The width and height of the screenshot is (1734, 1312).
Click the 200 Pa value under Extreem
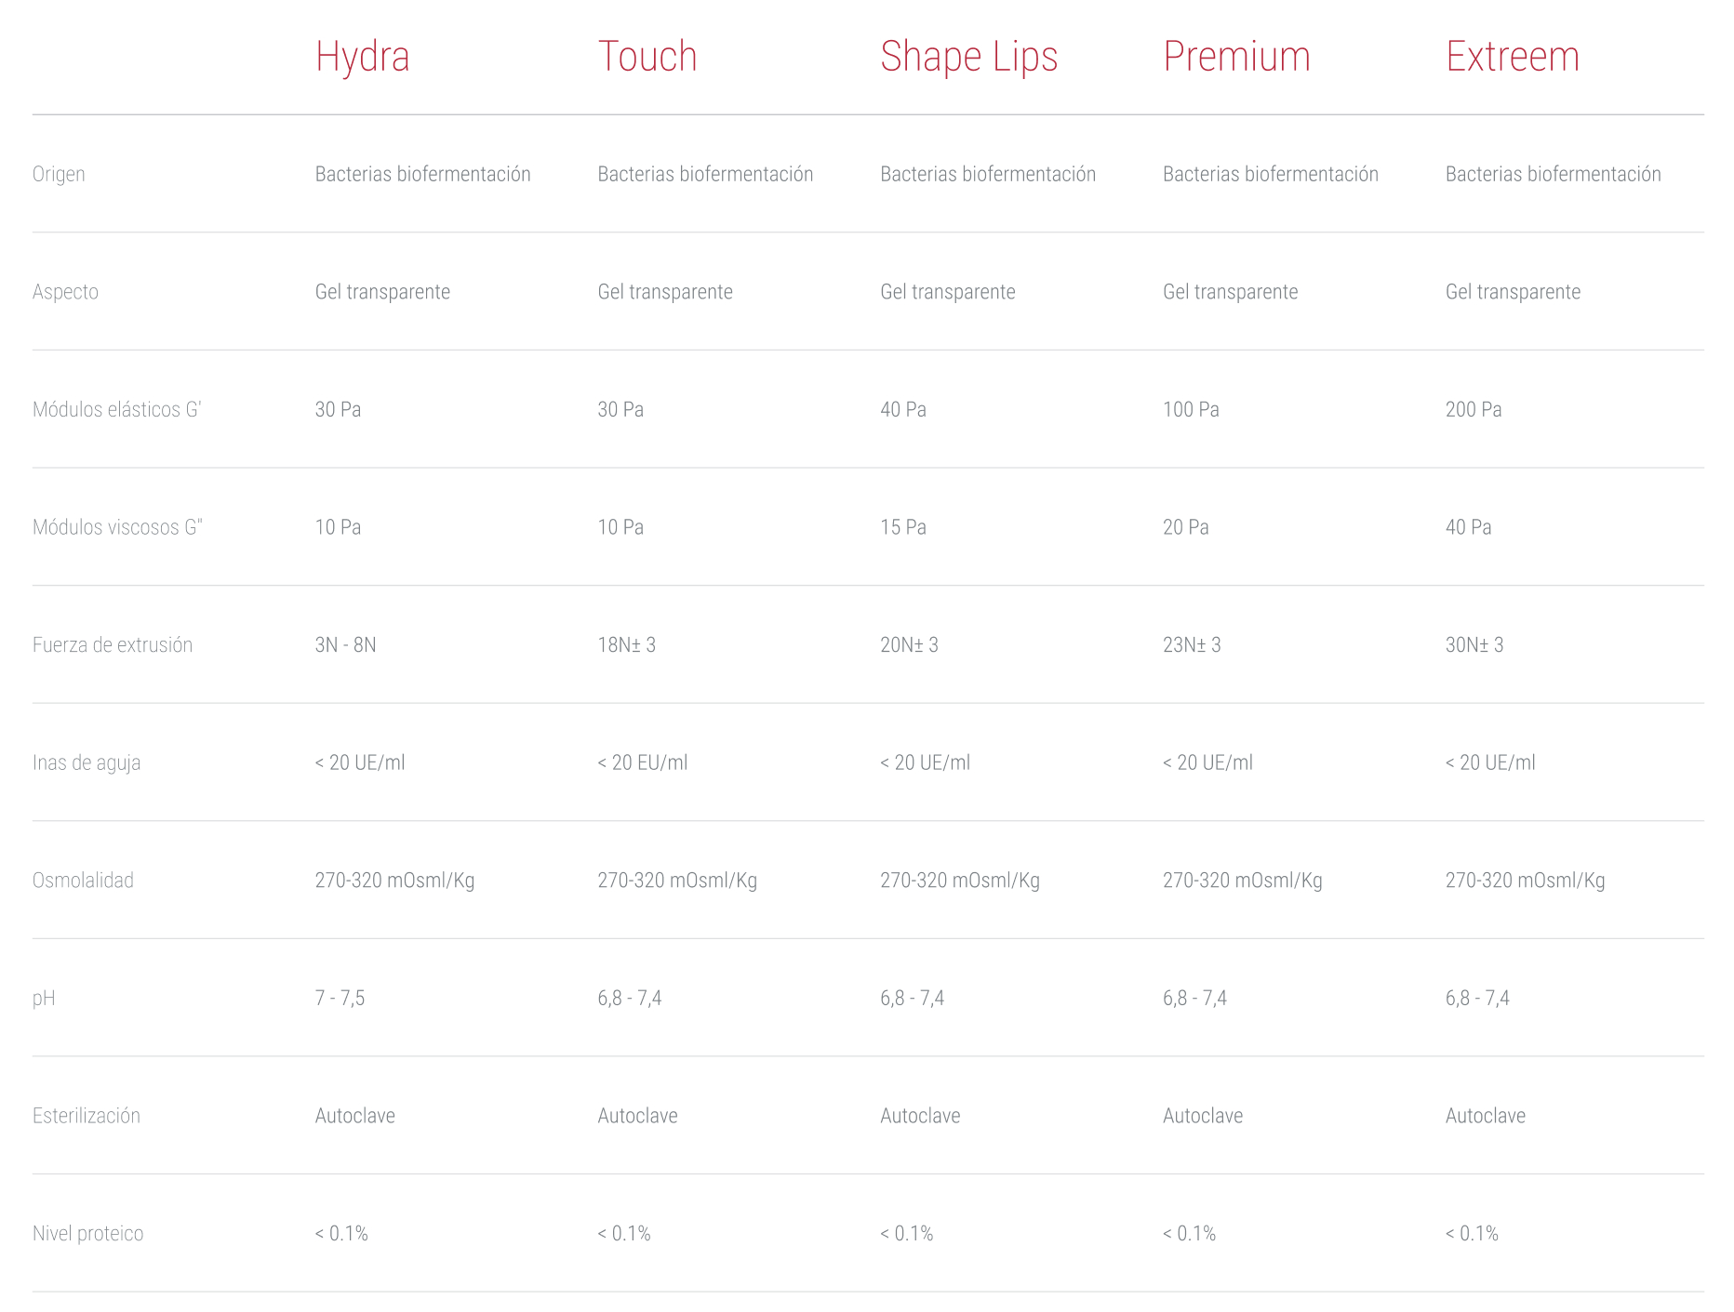coord(1473,409)
